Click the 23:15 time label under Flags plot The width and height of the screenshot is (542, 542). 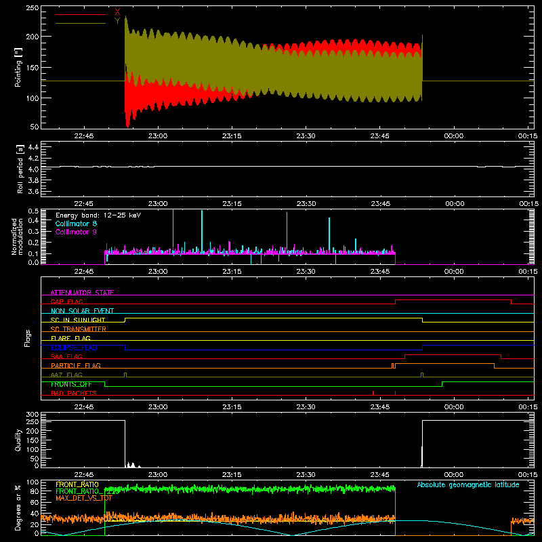pyautogui.click(x=232, y=407)
